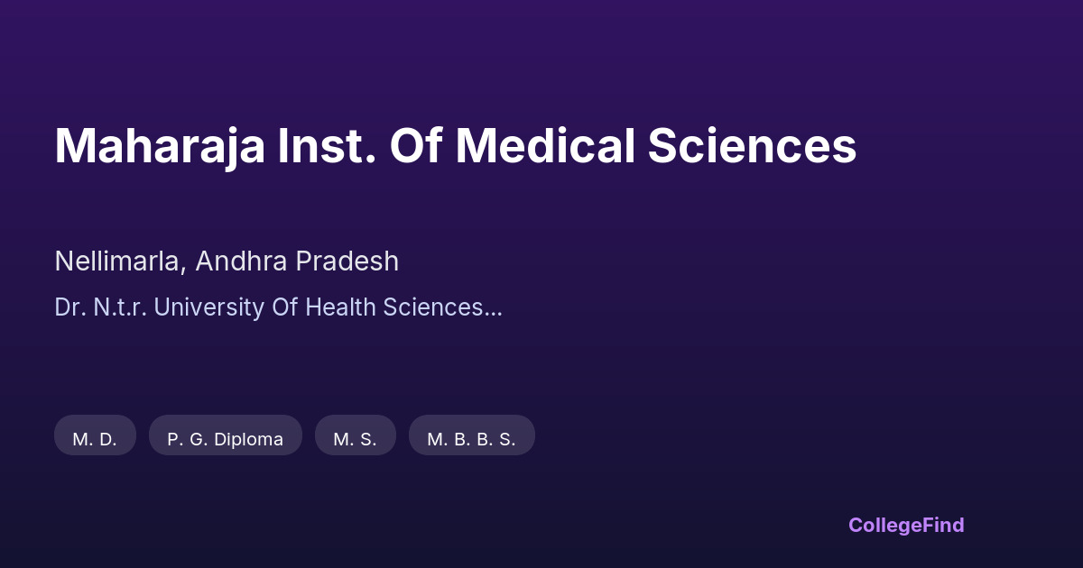
Task: Open the Maharaja Inst. Of Medical Sciences heading
Action: pos(455,146)
